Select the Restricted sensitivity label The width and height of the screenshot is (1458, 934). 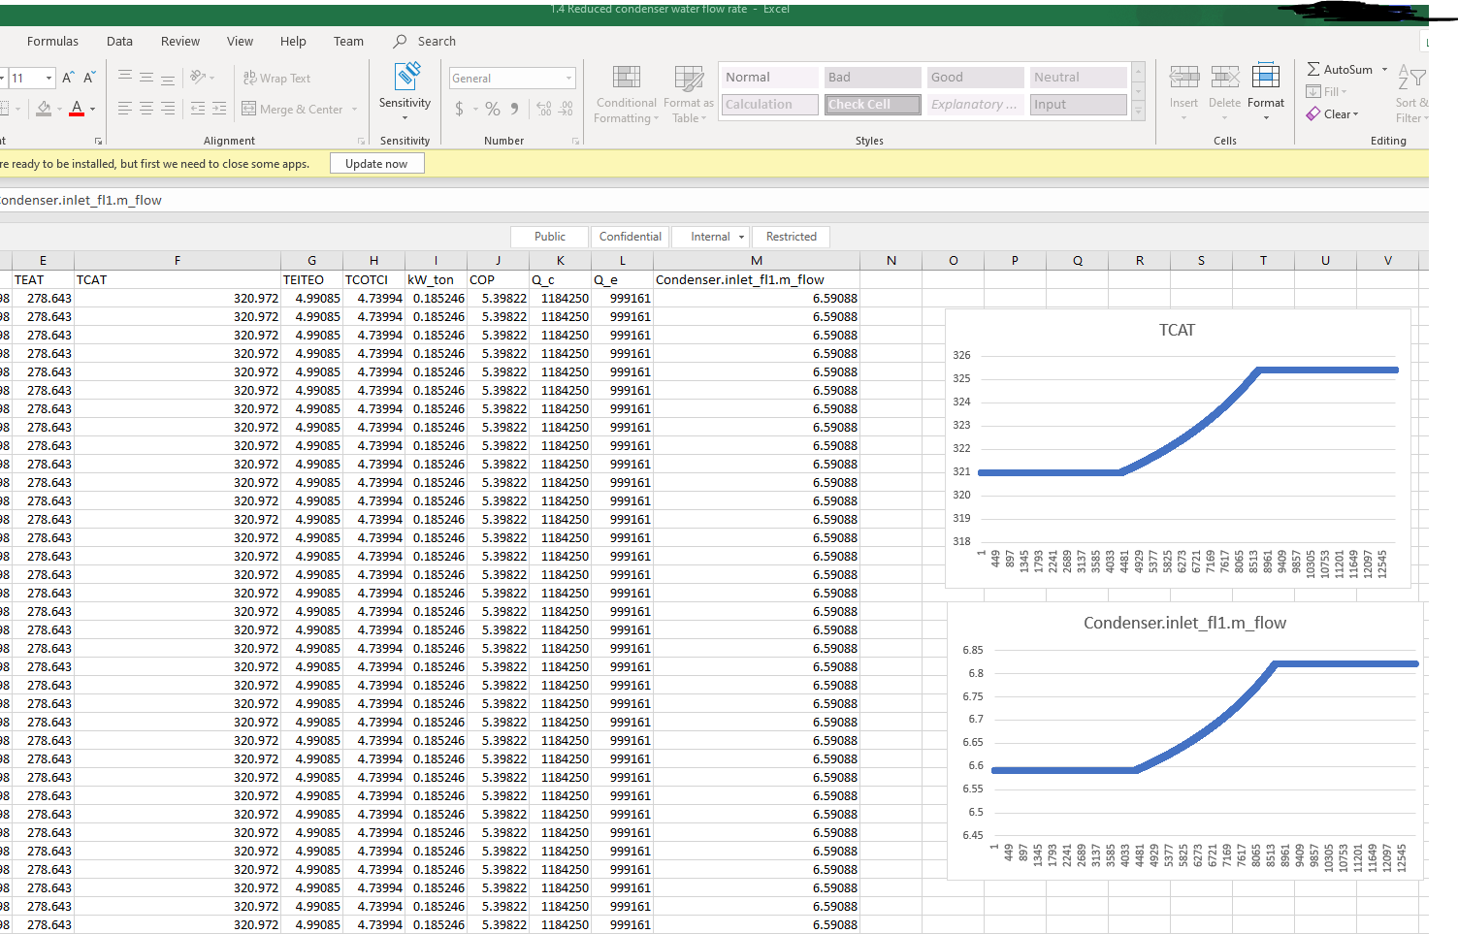point(791,237)
